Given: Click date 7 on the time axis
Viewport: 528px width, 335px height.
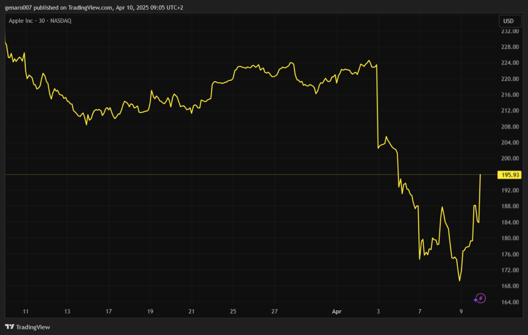Looking at the screenshot, I should coord(420,311).
